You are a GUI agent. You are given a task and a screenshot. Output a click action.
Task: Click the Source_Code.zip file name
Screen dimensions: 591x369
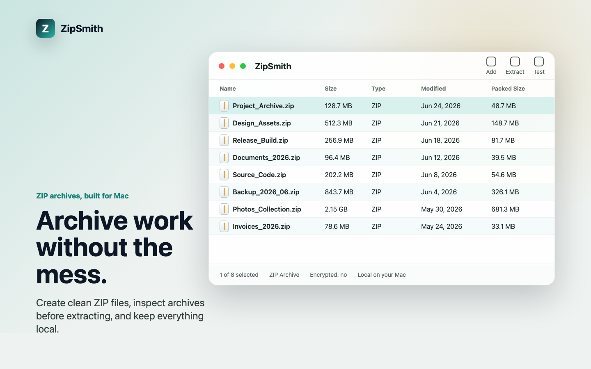259,175
